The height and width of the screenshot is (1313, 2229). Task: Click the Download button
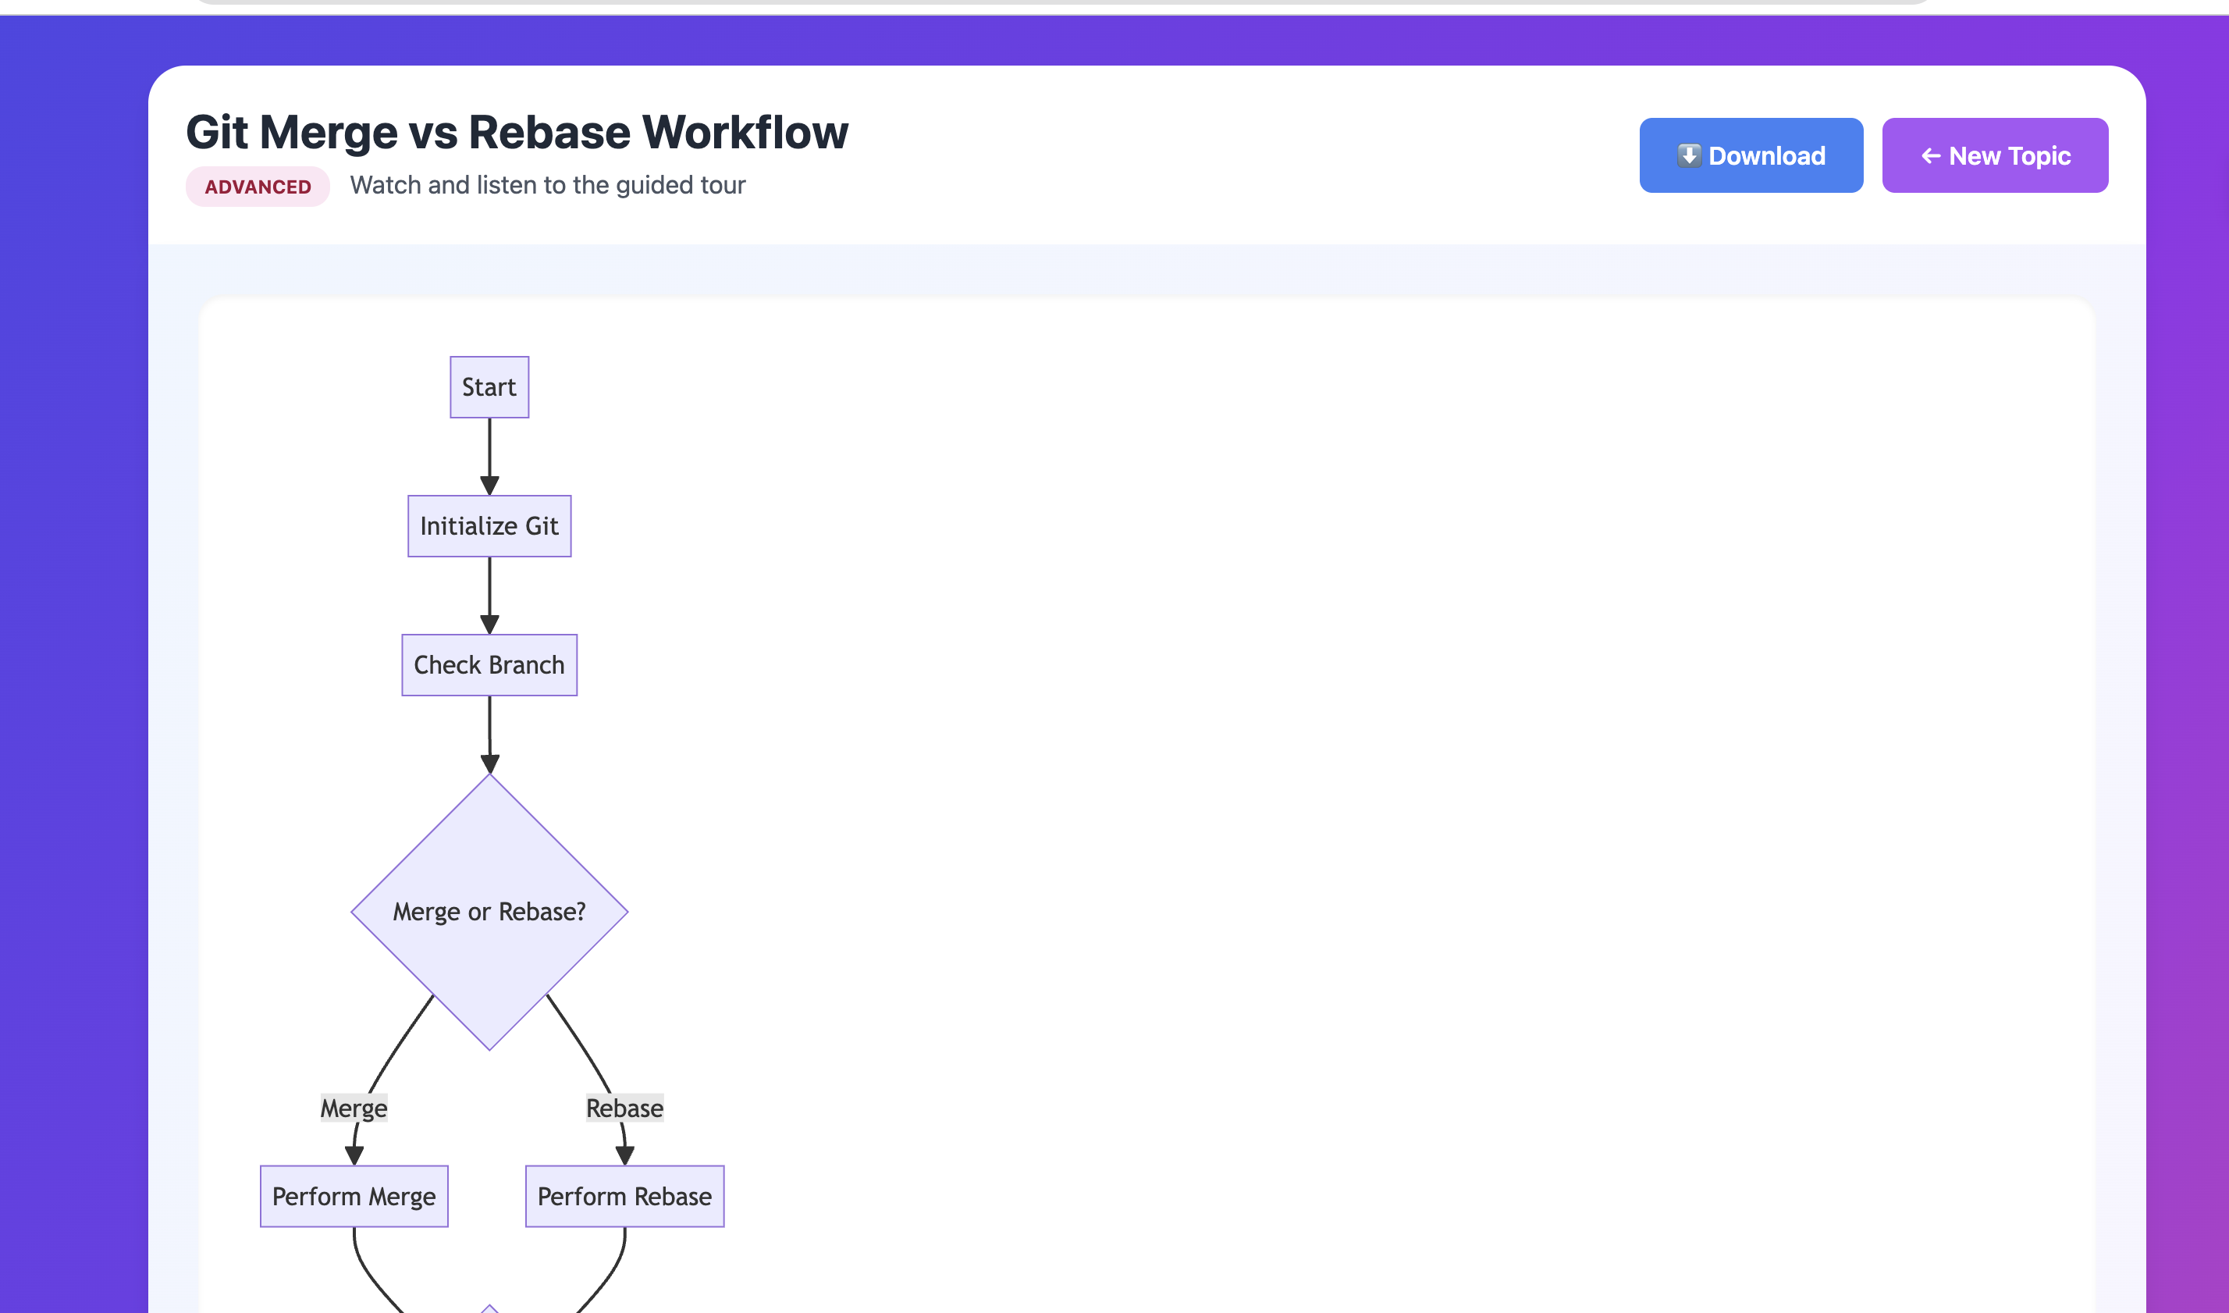1751,155
